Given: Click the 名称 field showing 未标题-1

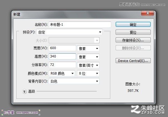Looking at the screenshot, I should [80, 25].
